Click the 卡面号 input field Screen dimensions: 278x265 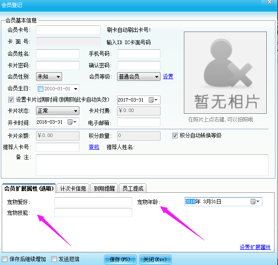pos(68,42)
